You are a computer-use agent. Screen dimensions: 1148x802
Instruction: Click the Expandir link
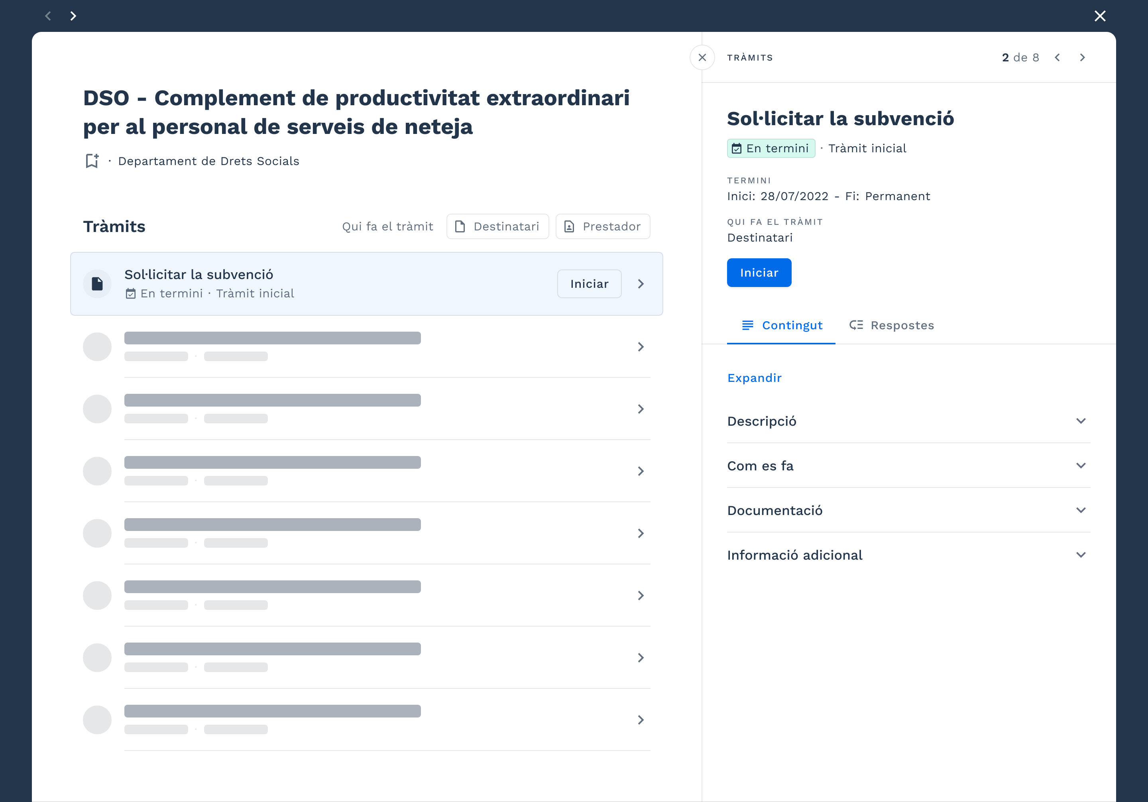coord(754,378)
